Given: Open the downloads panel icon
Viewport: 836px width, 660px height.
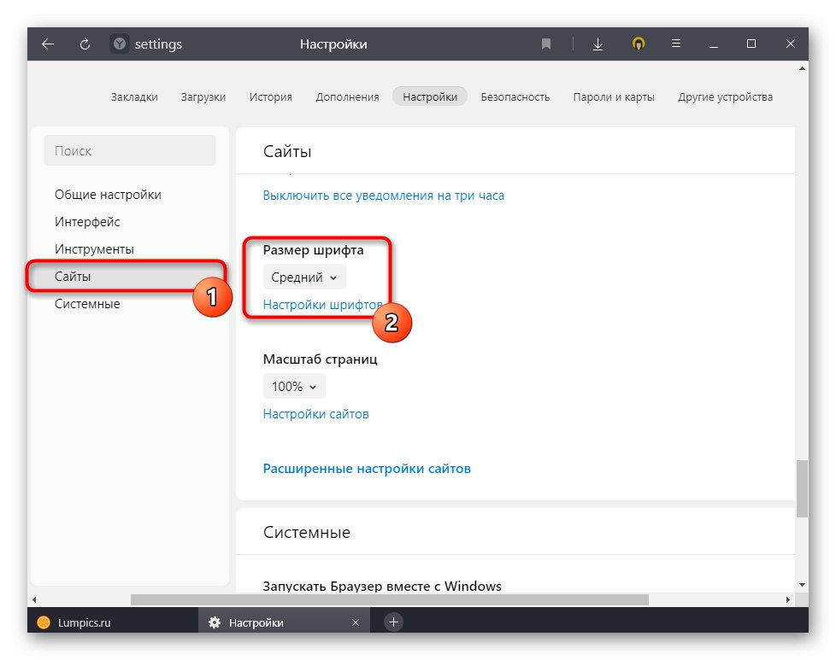Looking at the screenshot, I should 598,44.
